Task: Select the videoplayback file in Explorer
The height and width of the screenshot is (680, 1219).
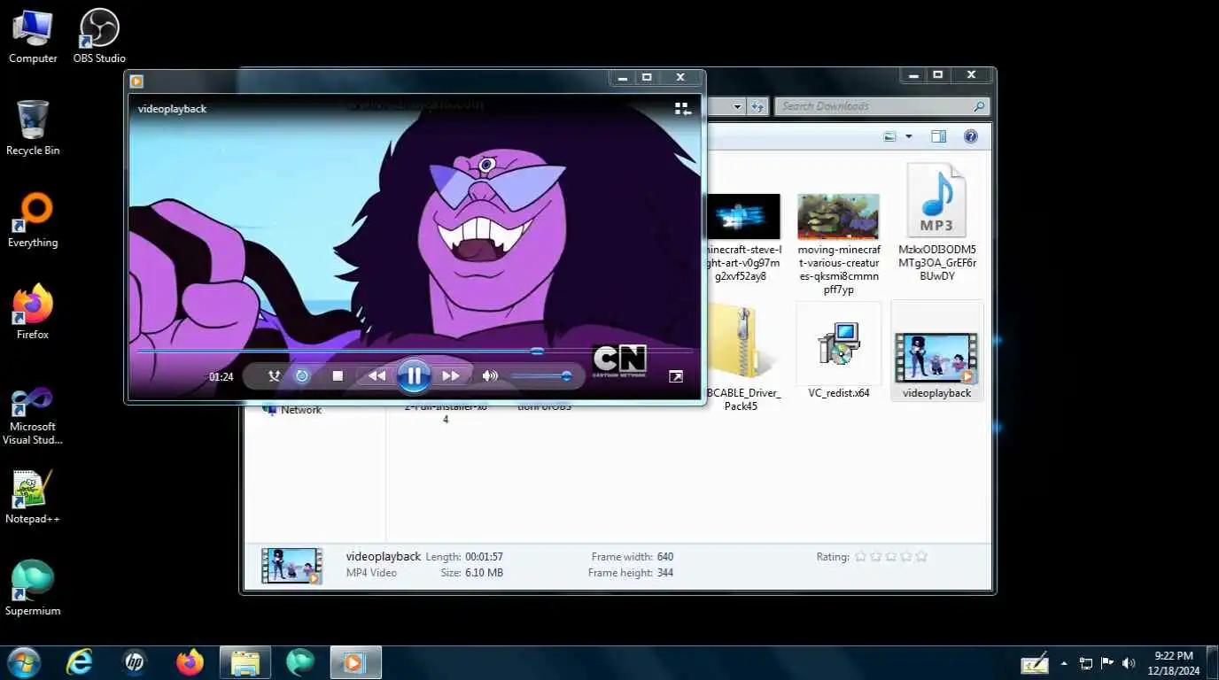Action: (x=936, y=351)
